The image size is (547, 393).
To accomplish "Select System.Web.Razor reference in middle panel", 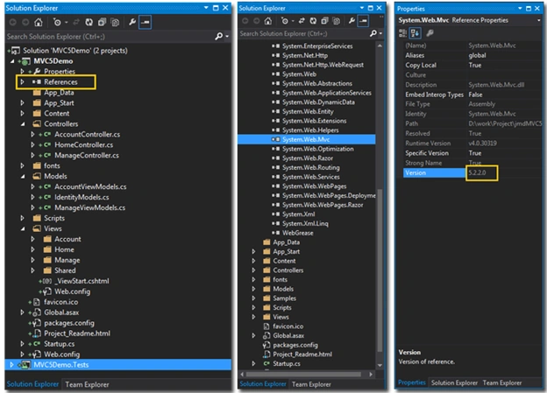I will [x=308, y=158].
